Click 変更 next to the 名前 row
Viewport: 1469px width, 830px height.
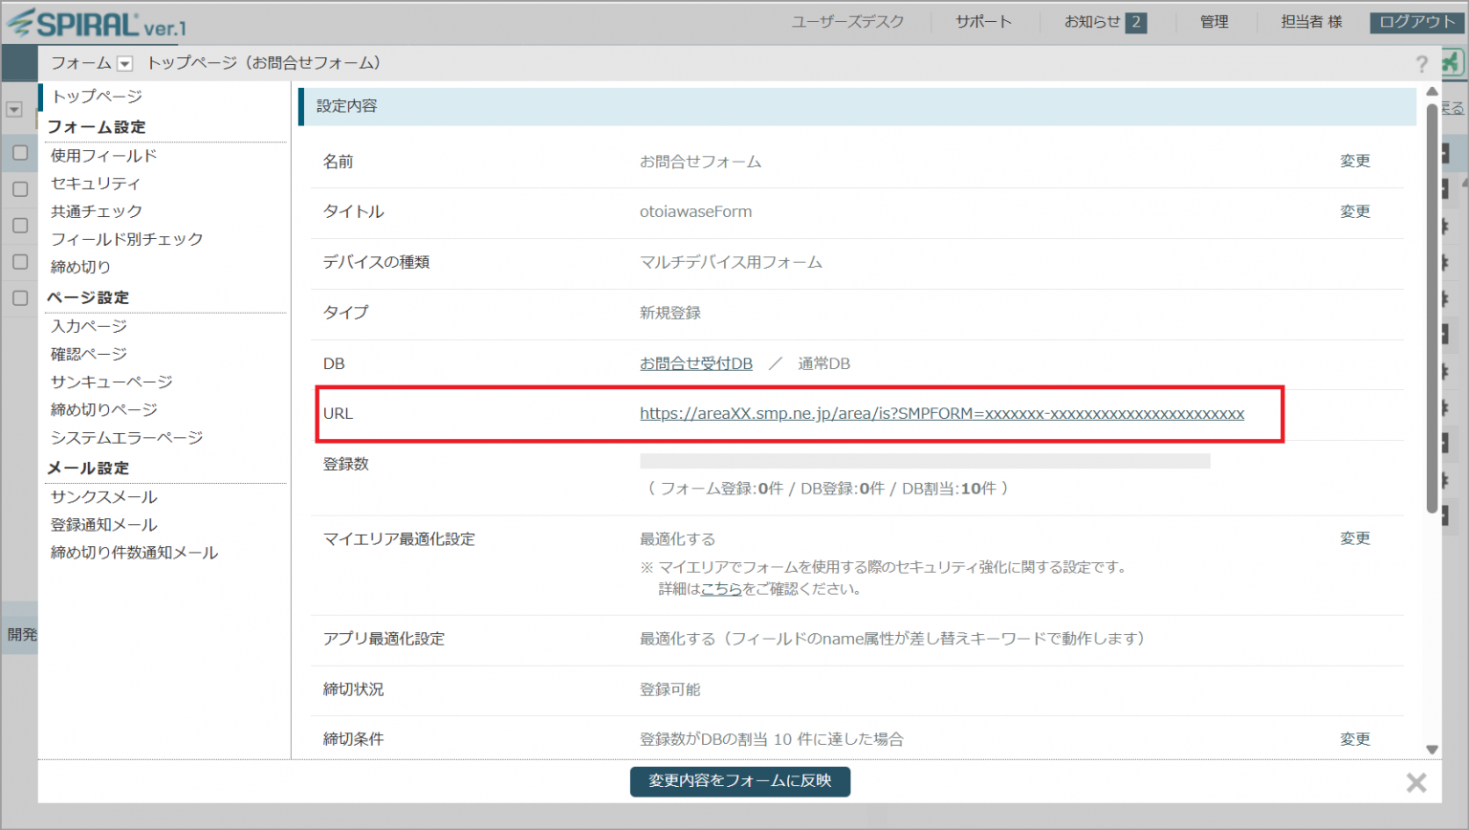(x=1354, y=162)
